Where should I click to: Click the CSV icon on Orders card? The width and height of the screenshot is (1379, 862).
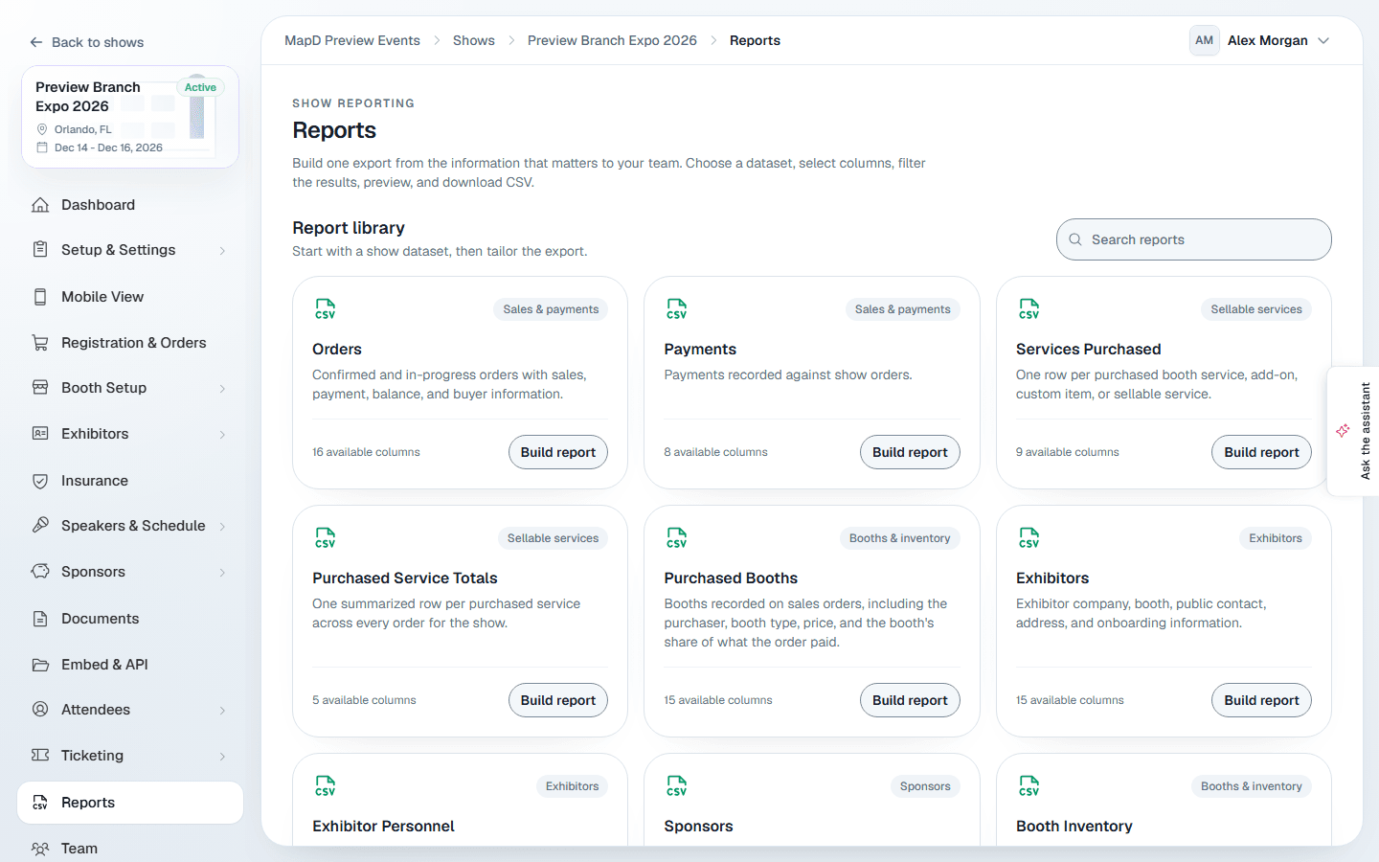[x=326, y=308]
